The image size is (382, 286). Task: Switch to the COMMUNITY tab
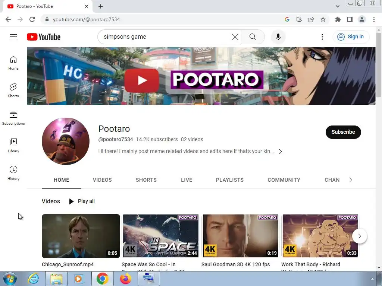click(284, 180)
